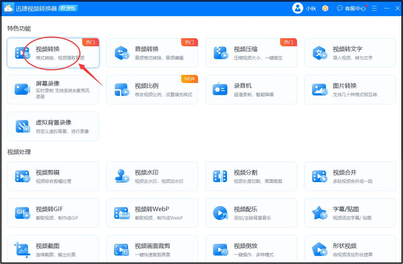403x264 pixels.
Task: Click the 图片转换 title text
Action: tap(345, 86)
